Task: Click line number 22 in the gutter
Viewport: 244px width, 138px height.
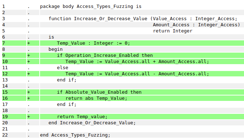Action: click(x=5, y=135)
